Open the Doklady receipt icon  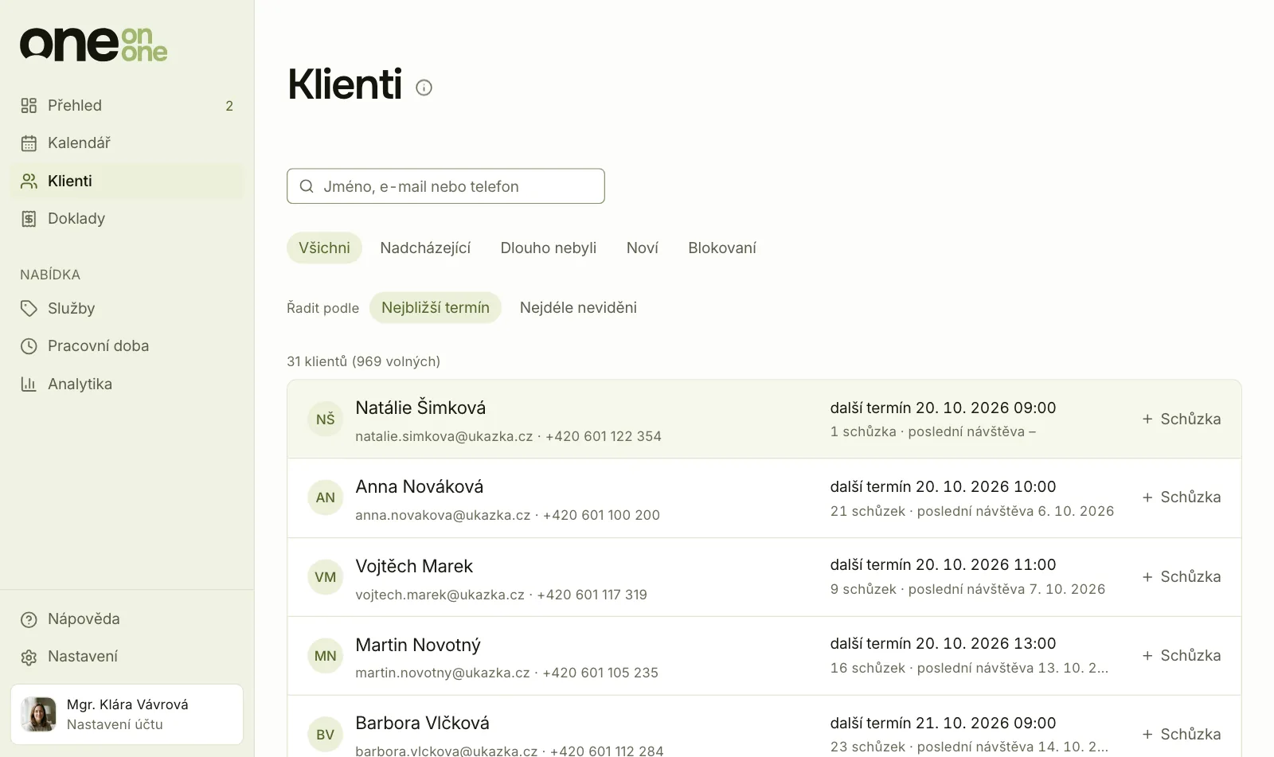[29, 219]
